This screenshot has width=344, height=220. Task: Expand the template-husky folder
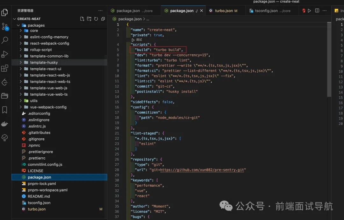(44, 62)
